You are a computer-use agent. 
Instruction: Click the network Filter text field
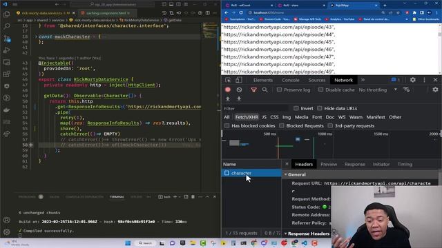[256, 108]
